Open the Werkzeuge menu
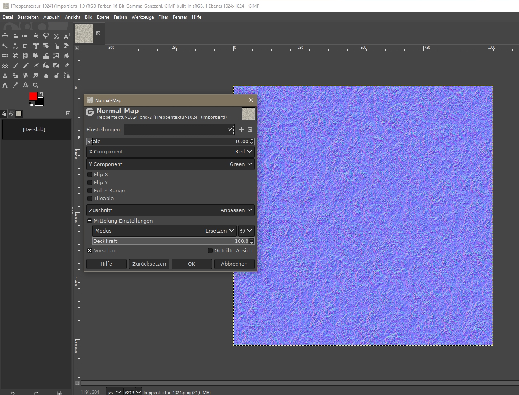This screenshot has width=519, height=395. [x=143, y=17]
